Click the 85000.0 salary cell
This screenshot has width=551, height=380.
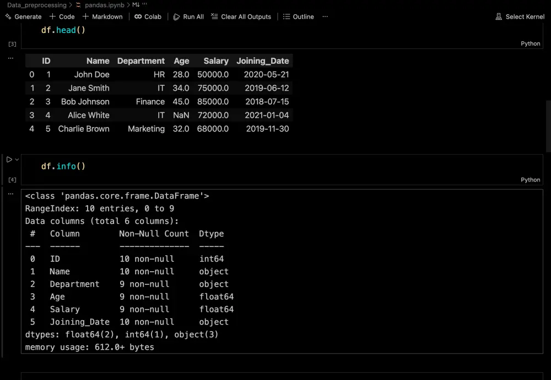point(213,101)
